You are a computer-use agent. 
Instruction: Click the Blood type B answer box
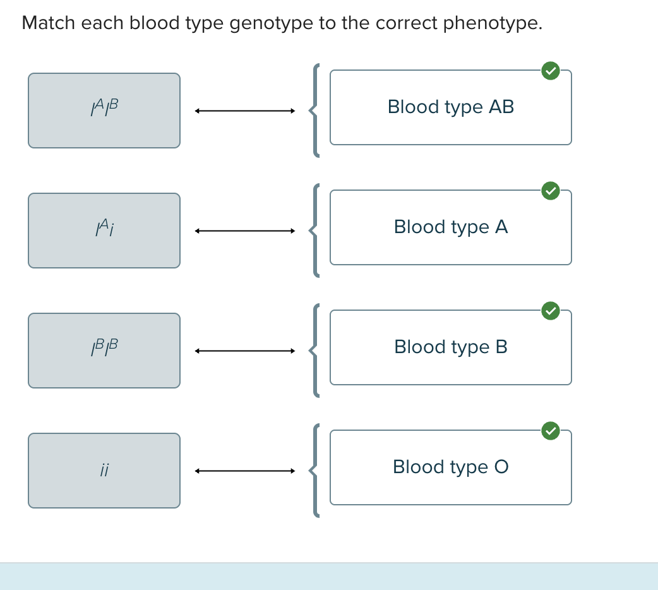(x=450, y=347)
